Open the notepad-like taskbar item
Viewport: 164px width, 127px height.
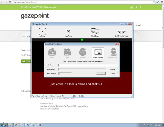(x=22, y=125)
